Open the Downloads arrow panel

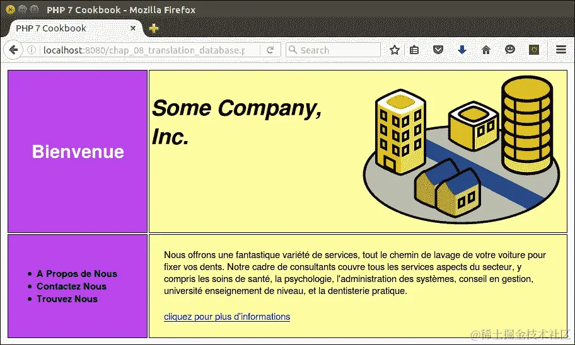(462, 50)
